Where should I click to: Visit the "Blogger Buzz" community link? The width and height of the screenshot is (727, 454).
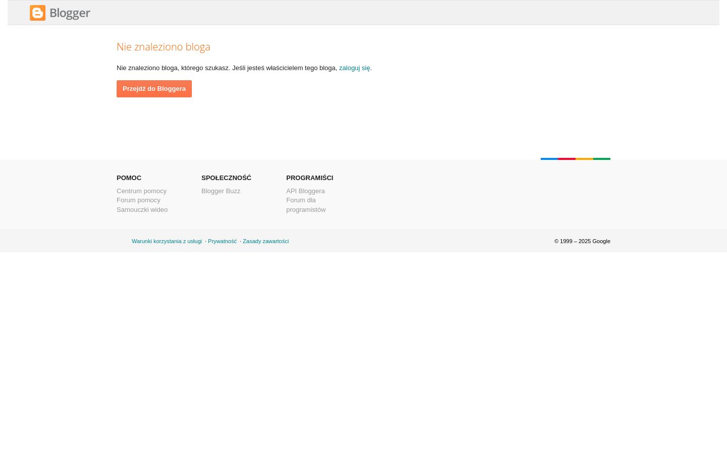221,191
